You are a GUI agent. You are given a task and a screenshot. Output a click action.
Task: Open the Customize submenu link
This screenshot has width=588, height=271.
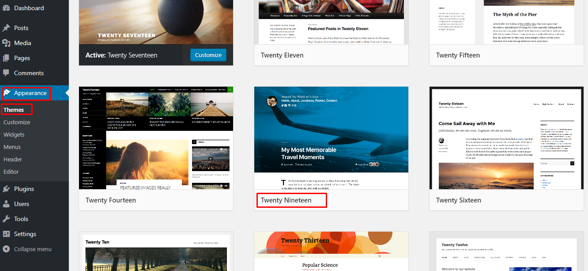pyautogui.click(x=17, y=122)
